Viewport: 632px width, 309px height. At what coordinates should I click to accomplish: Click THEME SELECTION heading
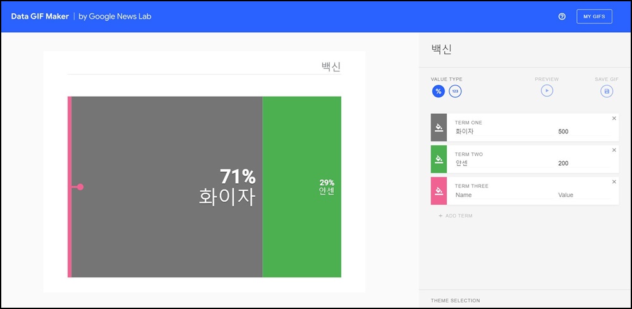click(455, 301)
